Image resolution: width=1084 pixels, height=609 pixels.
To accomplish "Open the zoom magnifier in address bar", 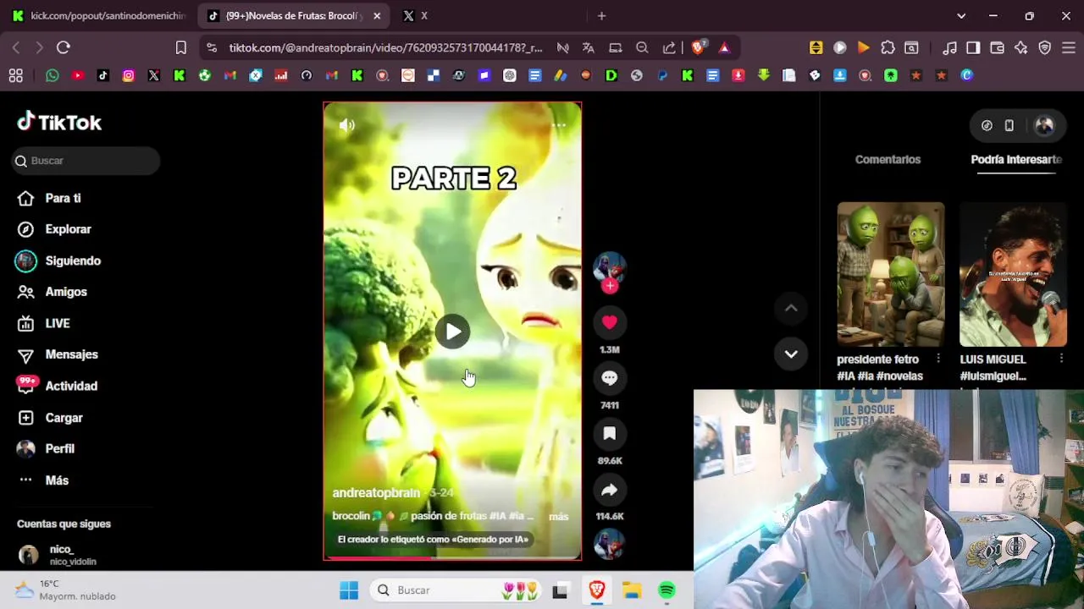I will [642, 47].
